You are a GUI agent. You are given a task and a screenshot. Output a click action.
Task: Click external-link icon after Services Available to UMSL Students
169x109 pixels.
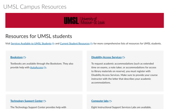click(x=53, y=44)
